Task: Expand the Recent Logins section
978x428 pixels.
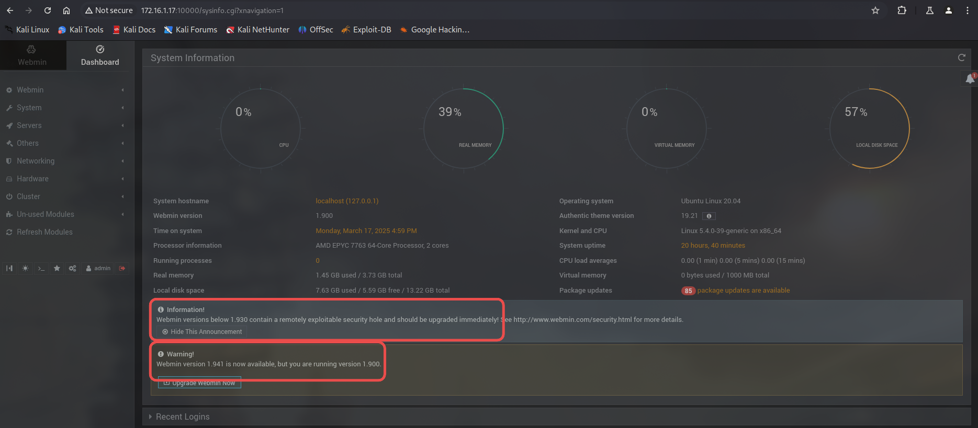Action: [182, 417]
